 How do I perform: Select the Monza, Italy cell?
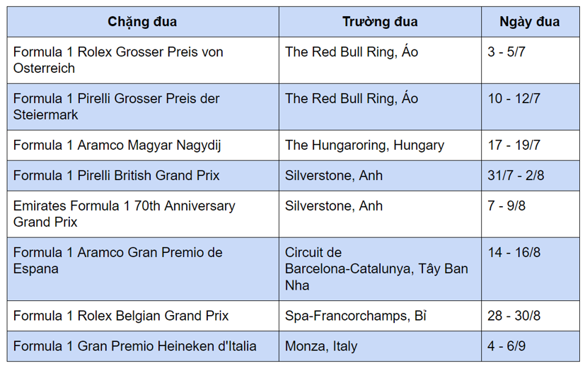[321, 346]
